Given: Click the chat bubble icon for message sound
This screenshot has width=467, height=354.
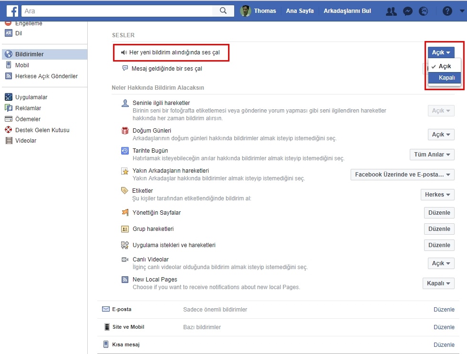Looking at the screenshot, I should [x=125, y=69].
